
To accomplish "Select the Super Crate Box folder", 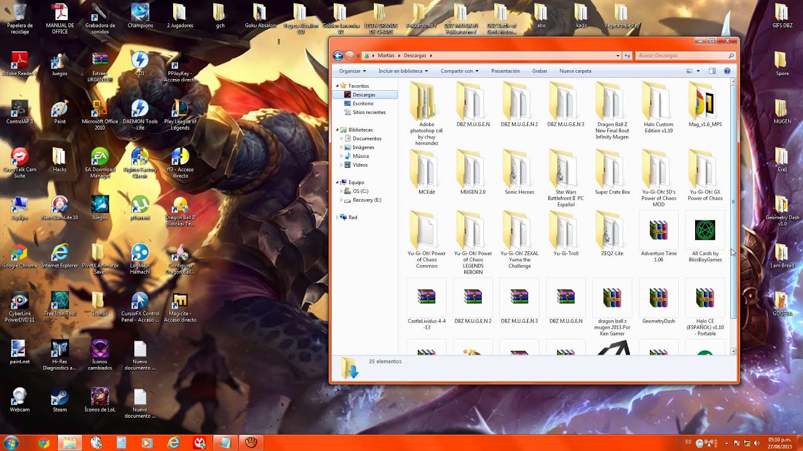I will (612, 172).
